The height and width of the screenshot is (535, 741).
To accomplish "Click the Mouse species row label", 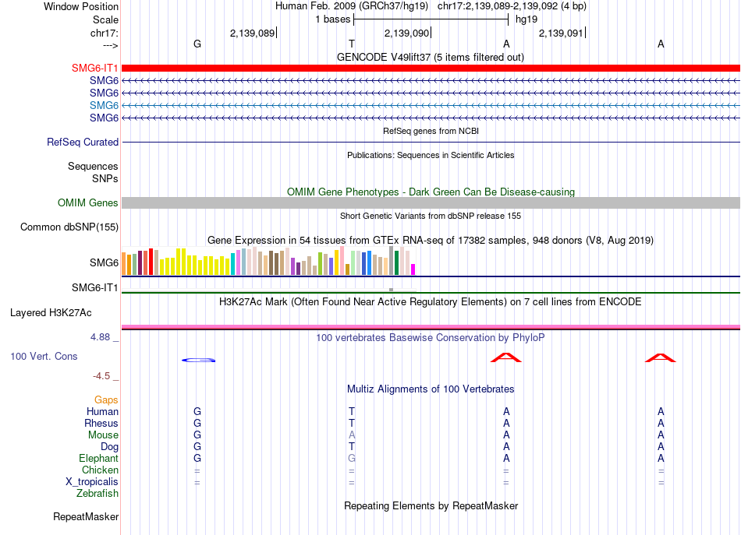I will pos(103,435).
